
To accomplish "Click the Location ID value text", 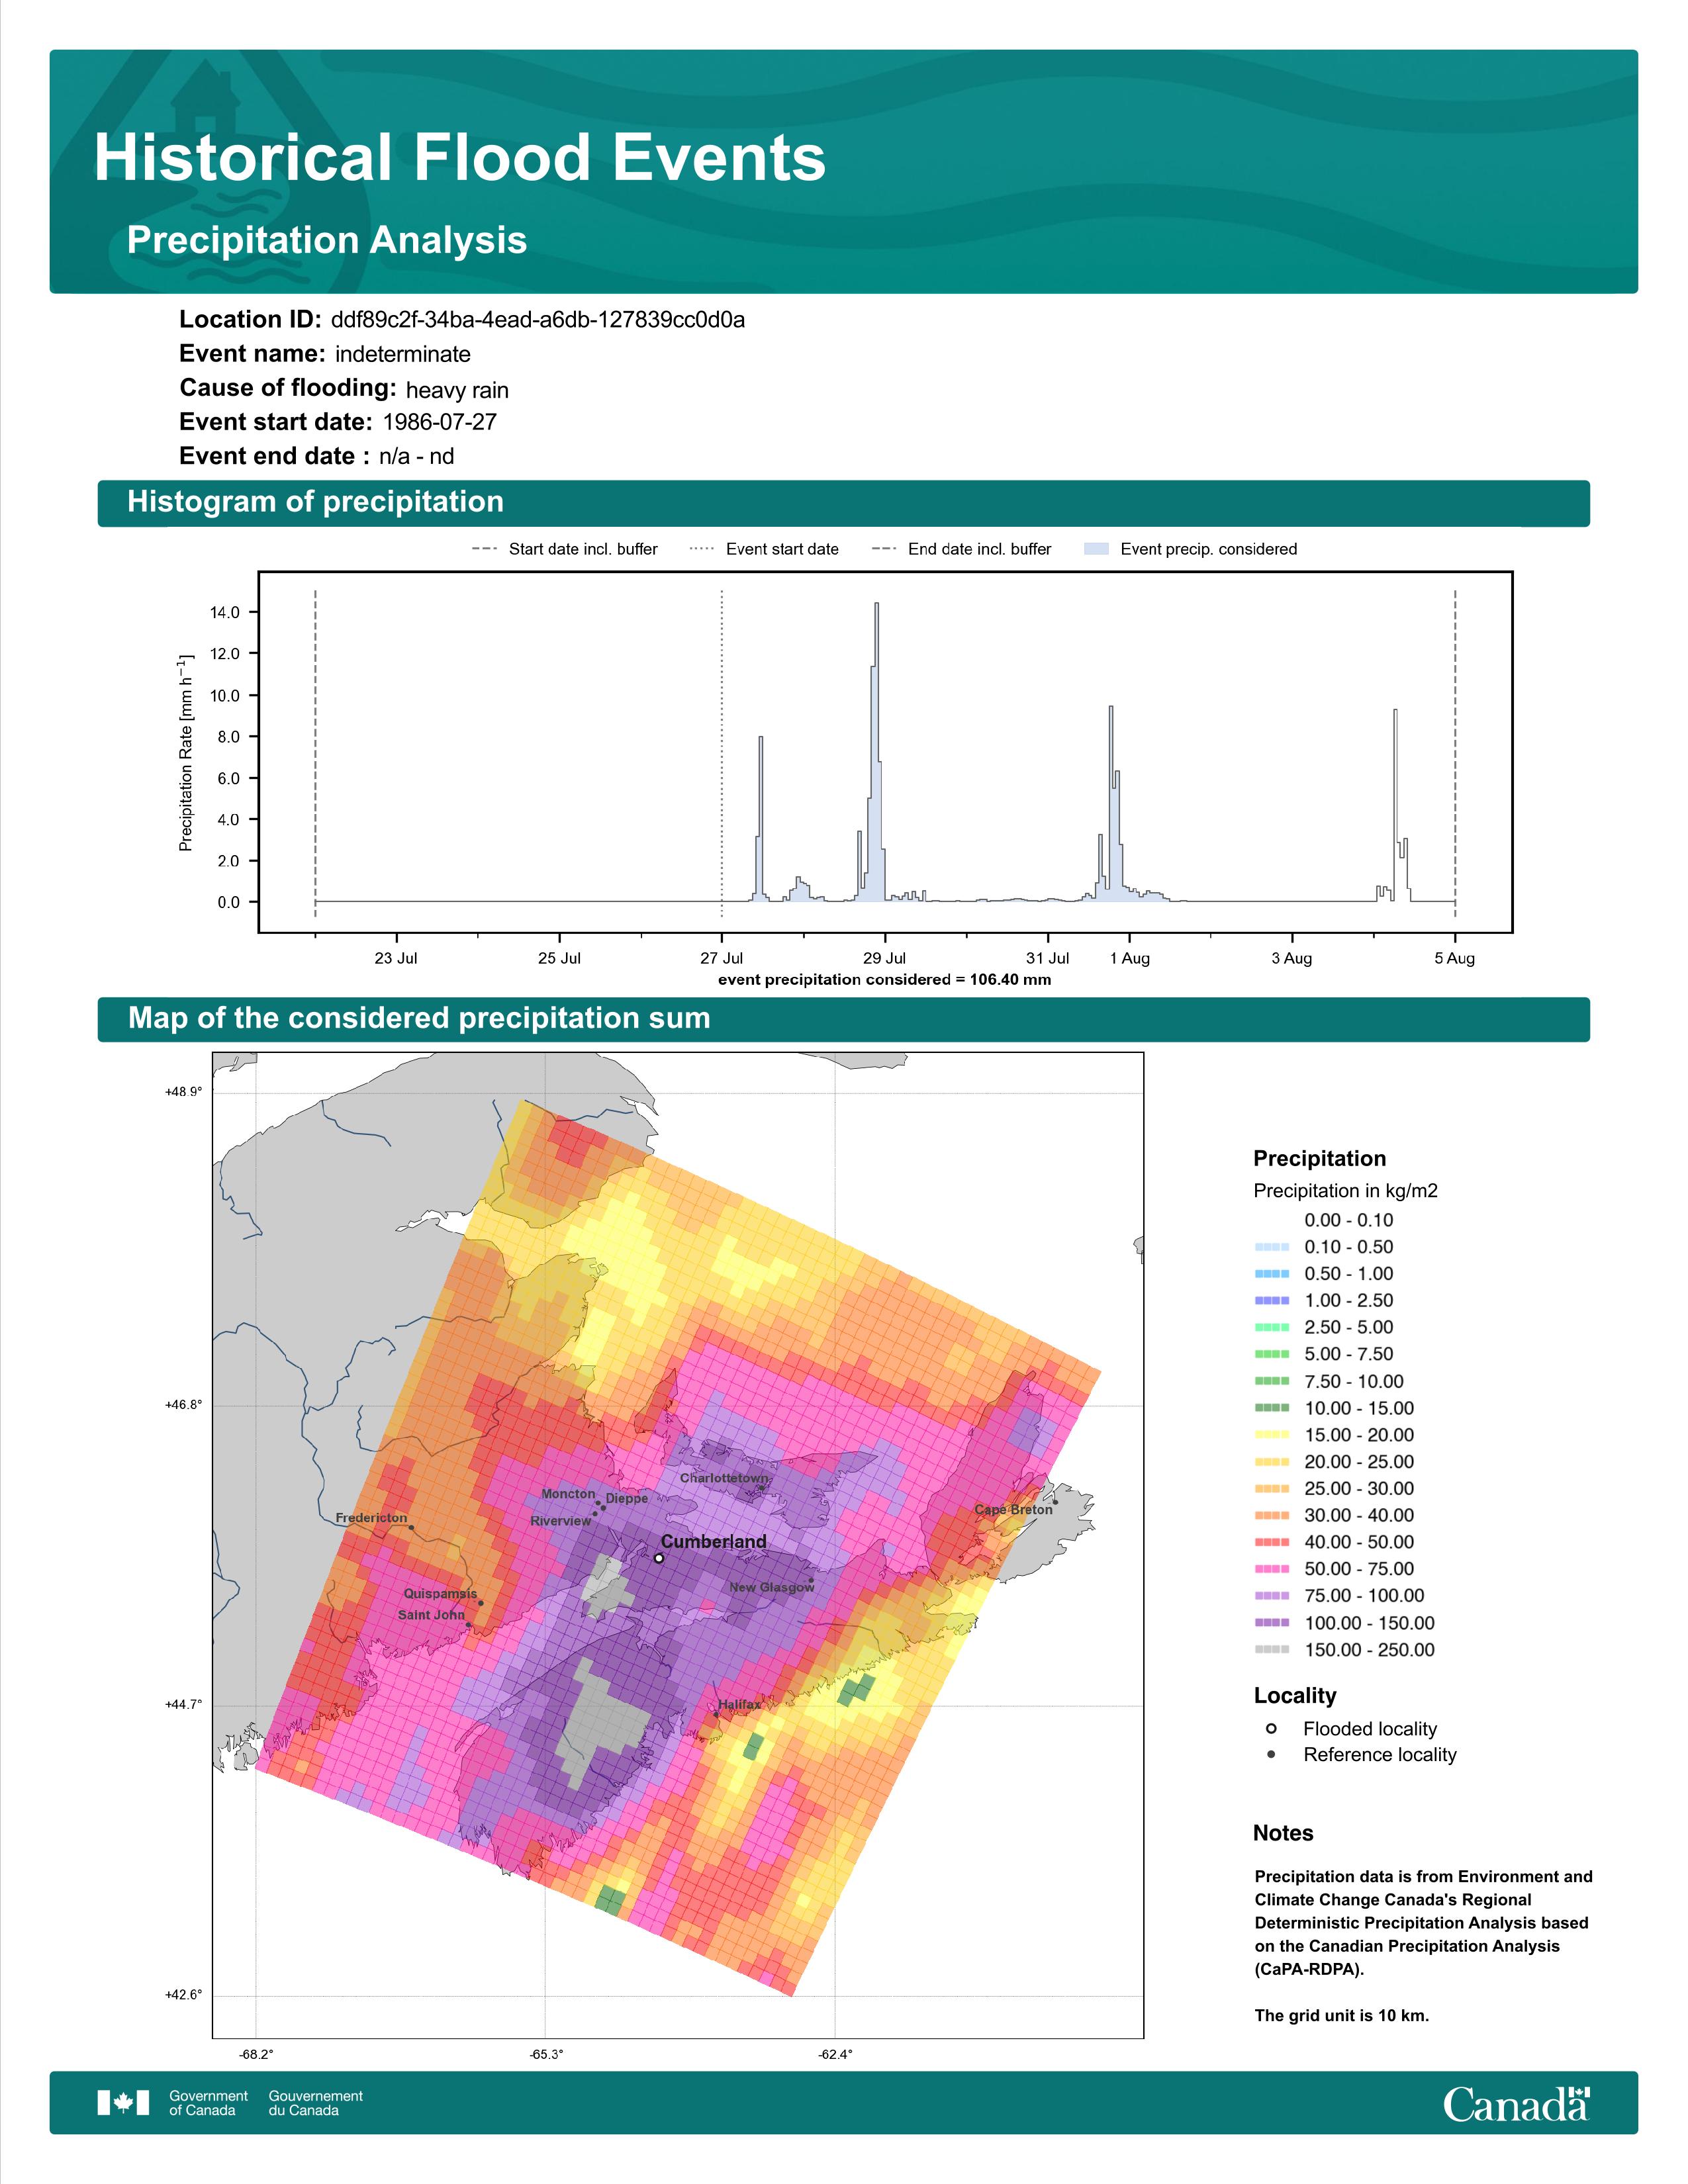I will pyautogui.click(x=538, y=320).
